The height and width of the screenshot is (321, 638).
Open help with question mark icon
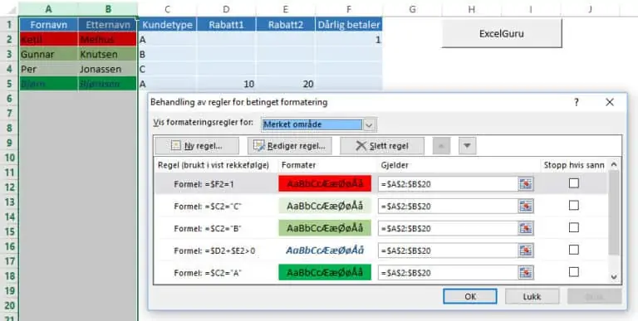coord(577,102)
